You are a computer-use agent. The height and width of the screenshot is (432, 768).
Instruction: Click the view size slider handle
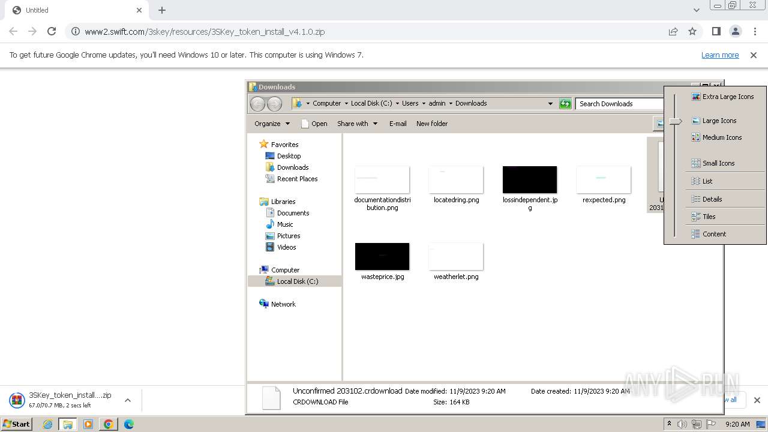point(676,121)
